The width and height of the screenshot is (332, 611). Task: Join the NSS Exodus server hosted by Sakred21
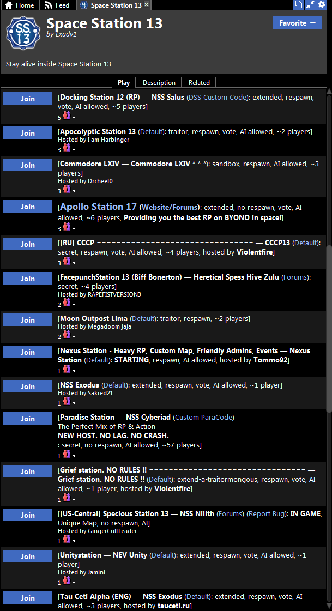(x=28, y=386)
